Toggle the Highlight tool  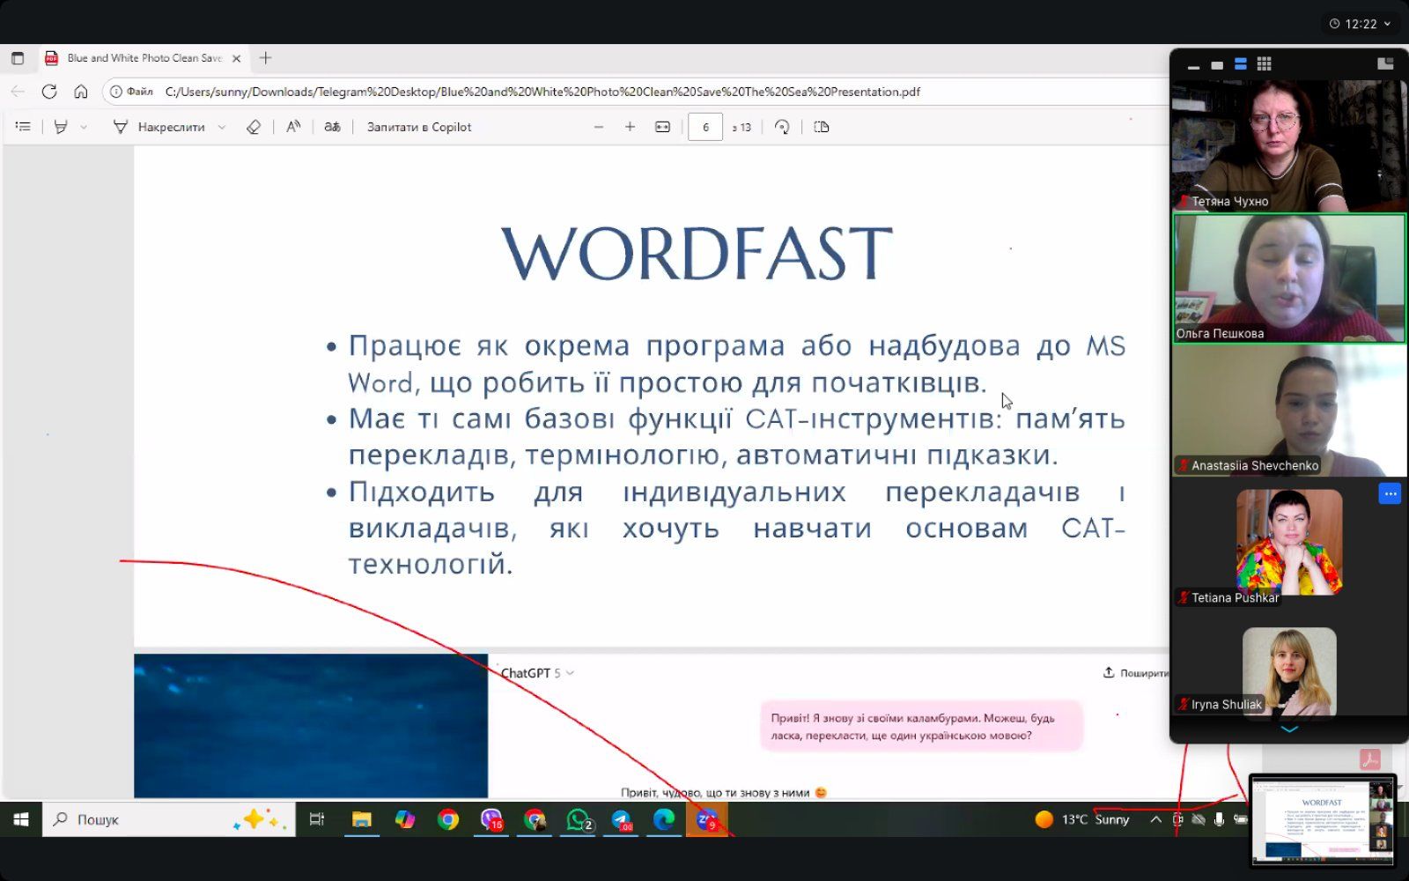[61, 127]
